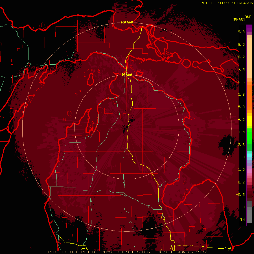
Task: Click the 9.8 value on the color scale
Action: tap(241, 32)
